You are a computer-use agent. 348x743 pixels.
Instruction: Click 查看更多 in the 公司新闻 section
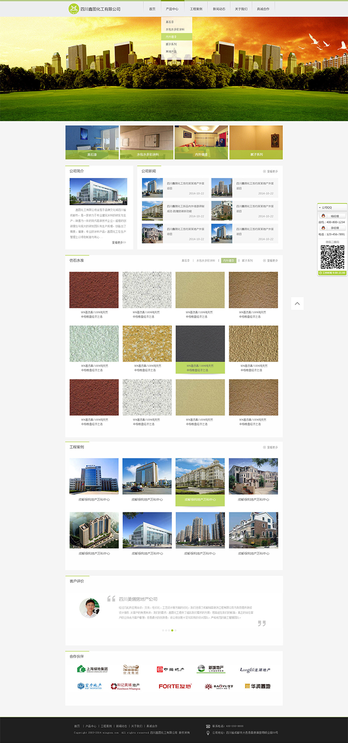[x=271, y=171]
